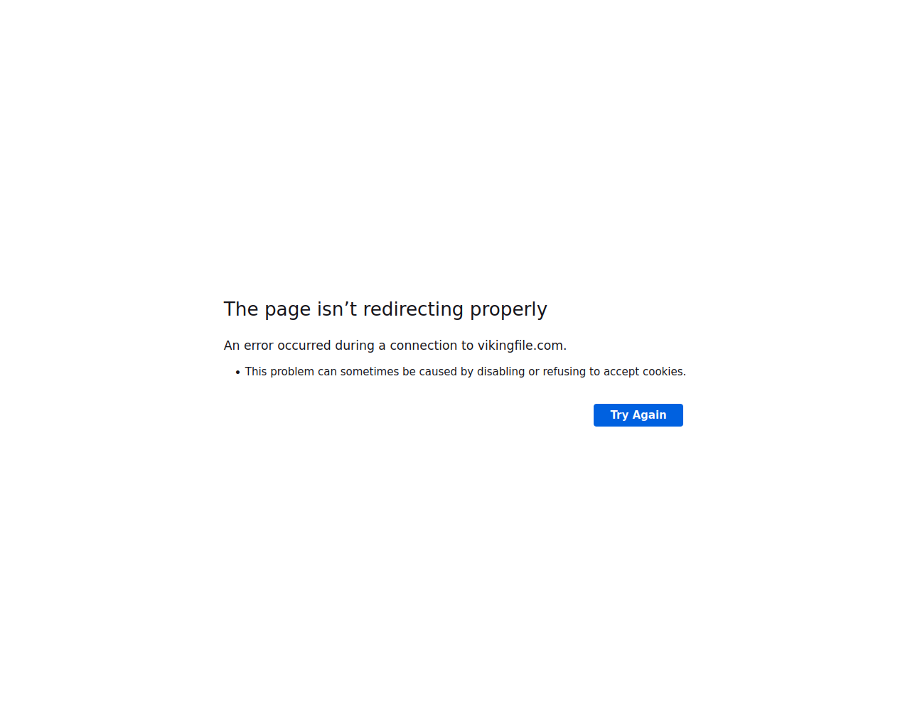The image size is (910, 728).
Task: Click the word 'properly' in the heading
Action: tap(508, 311)
